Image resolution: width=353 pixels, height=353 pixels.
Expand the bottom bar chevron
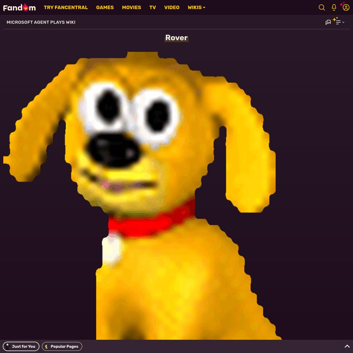(x=347, y=346)
